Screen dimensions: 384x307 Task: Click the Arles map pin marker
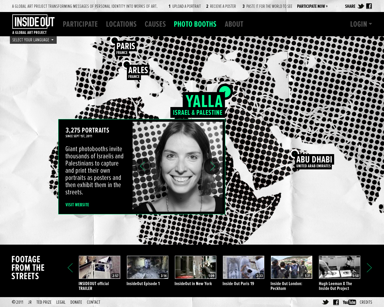[x=127, y=64]
